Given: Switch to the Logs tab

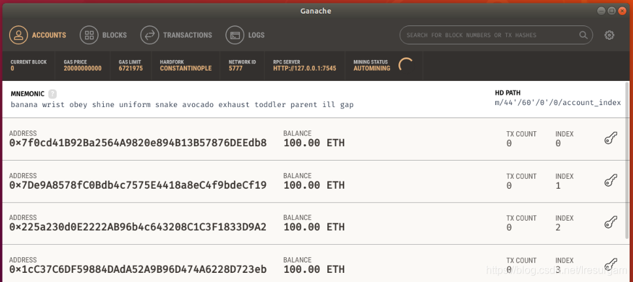Looking at the screenshot, I should [245, 35].
